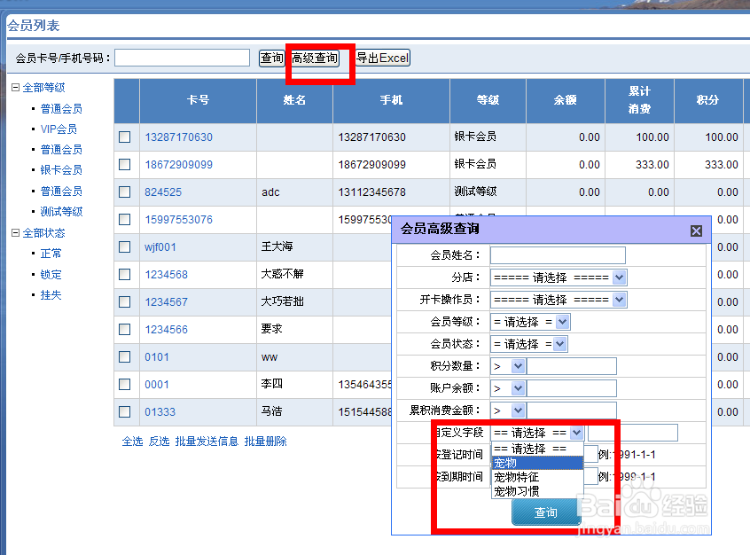Check the checkbox beside member wjf001
This screenshot has height=555, width=750.
click(x=124, y=246)
